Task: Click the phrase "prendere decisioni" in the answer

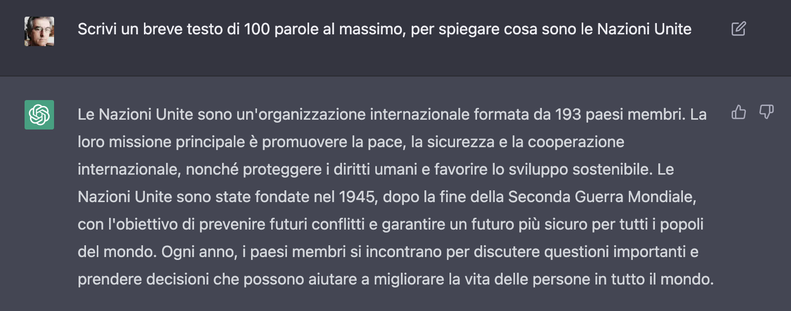Action: pyautogui.click(x=143, y=280)
